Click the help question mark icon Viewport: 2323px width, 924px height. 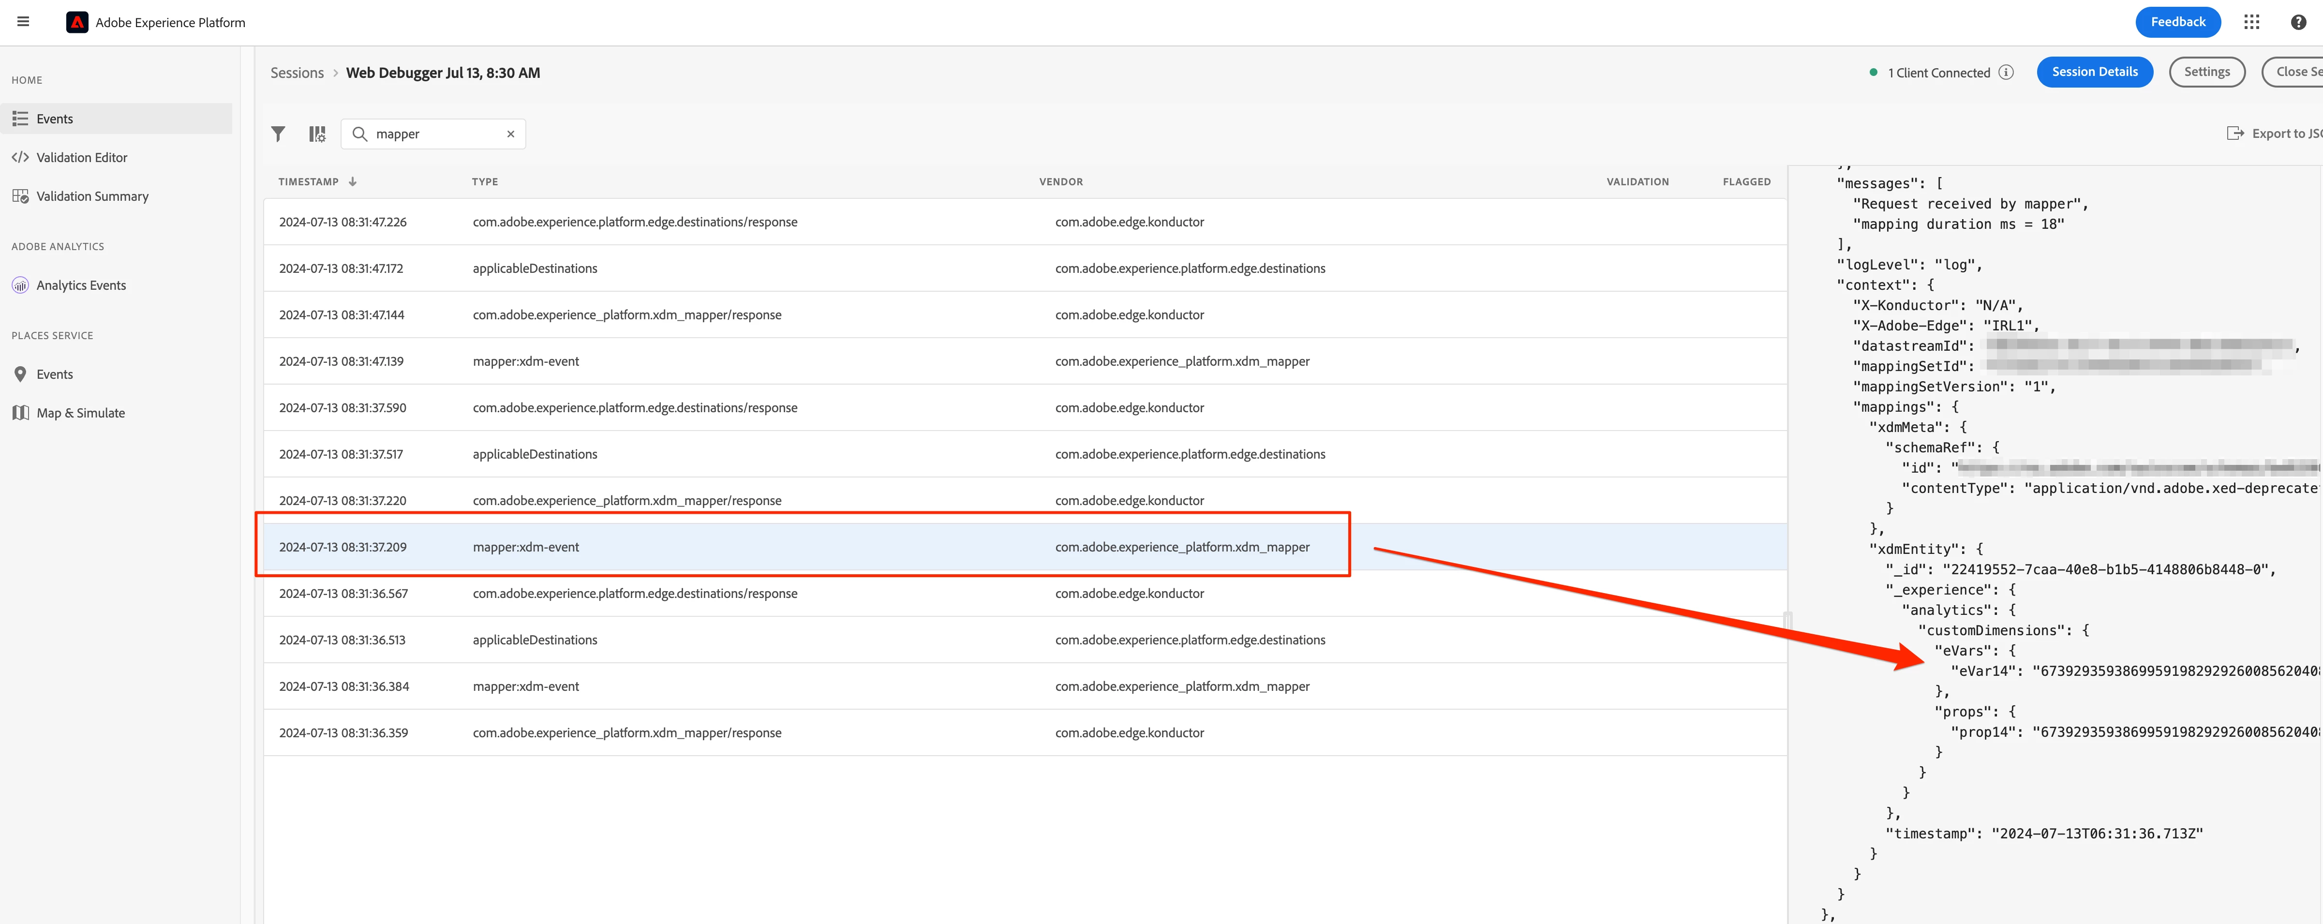(x=2298, y=23)
